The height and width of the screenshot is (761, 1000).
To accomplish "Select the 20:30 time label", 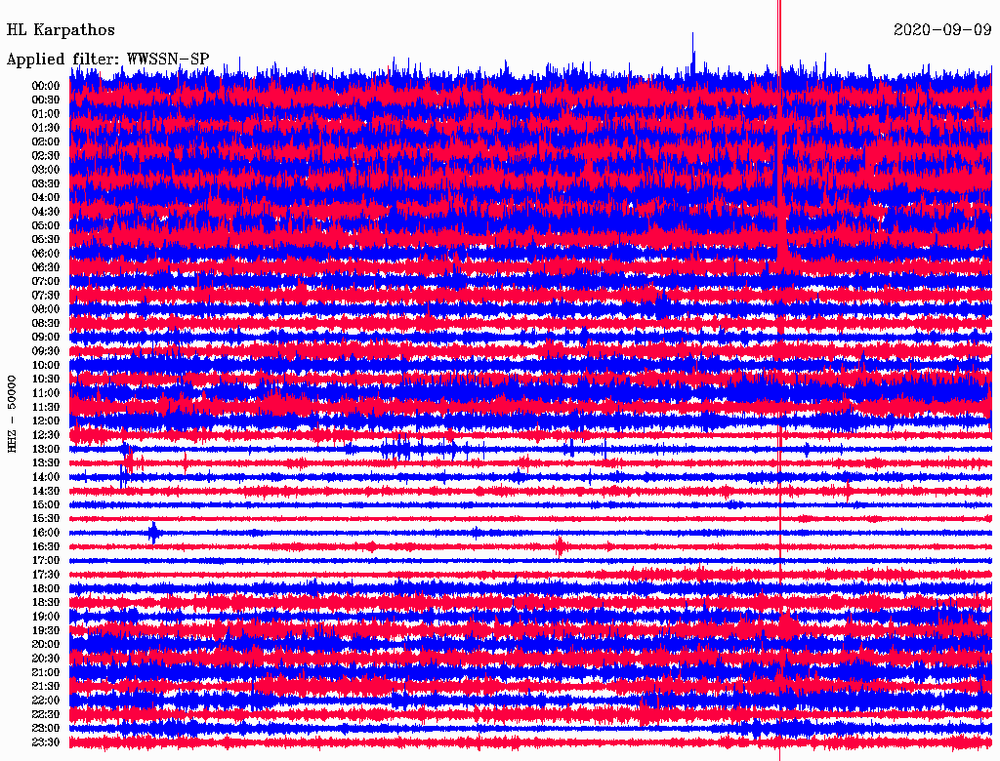I will tap(46, 659).
